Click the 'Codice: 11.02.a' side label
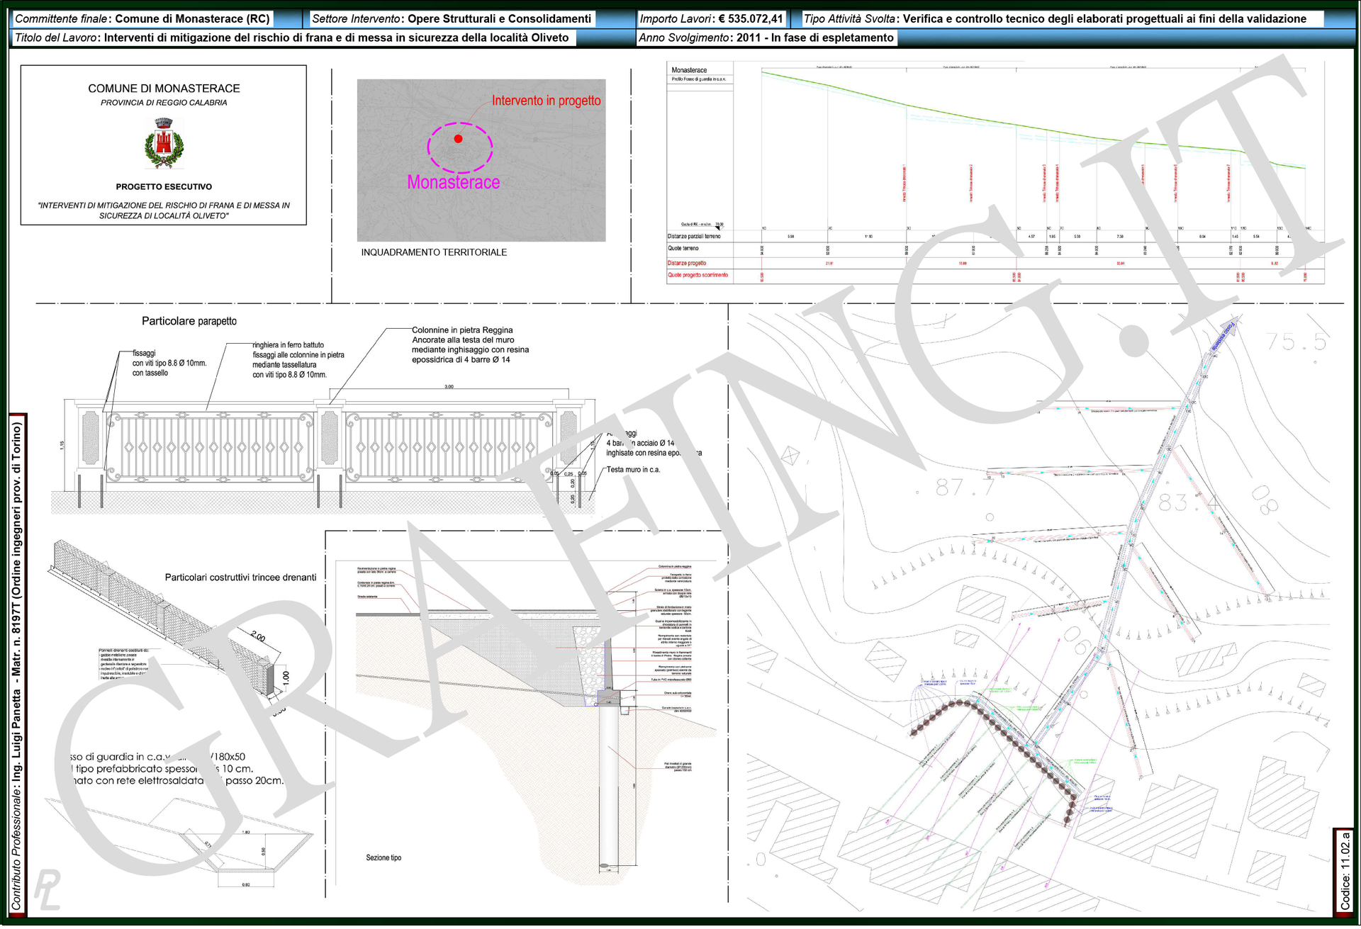This screenshot has width=1361, height=929. coord(1344,872)
